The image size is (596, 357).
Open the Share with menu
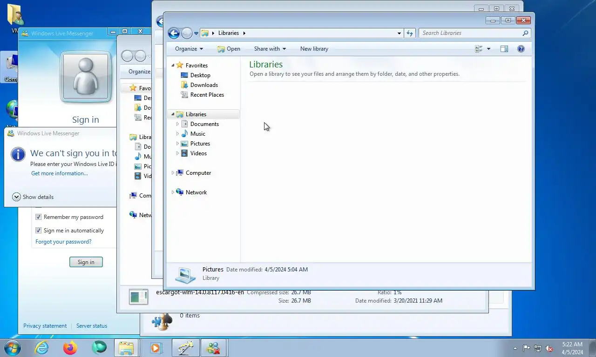coord(270,49)
